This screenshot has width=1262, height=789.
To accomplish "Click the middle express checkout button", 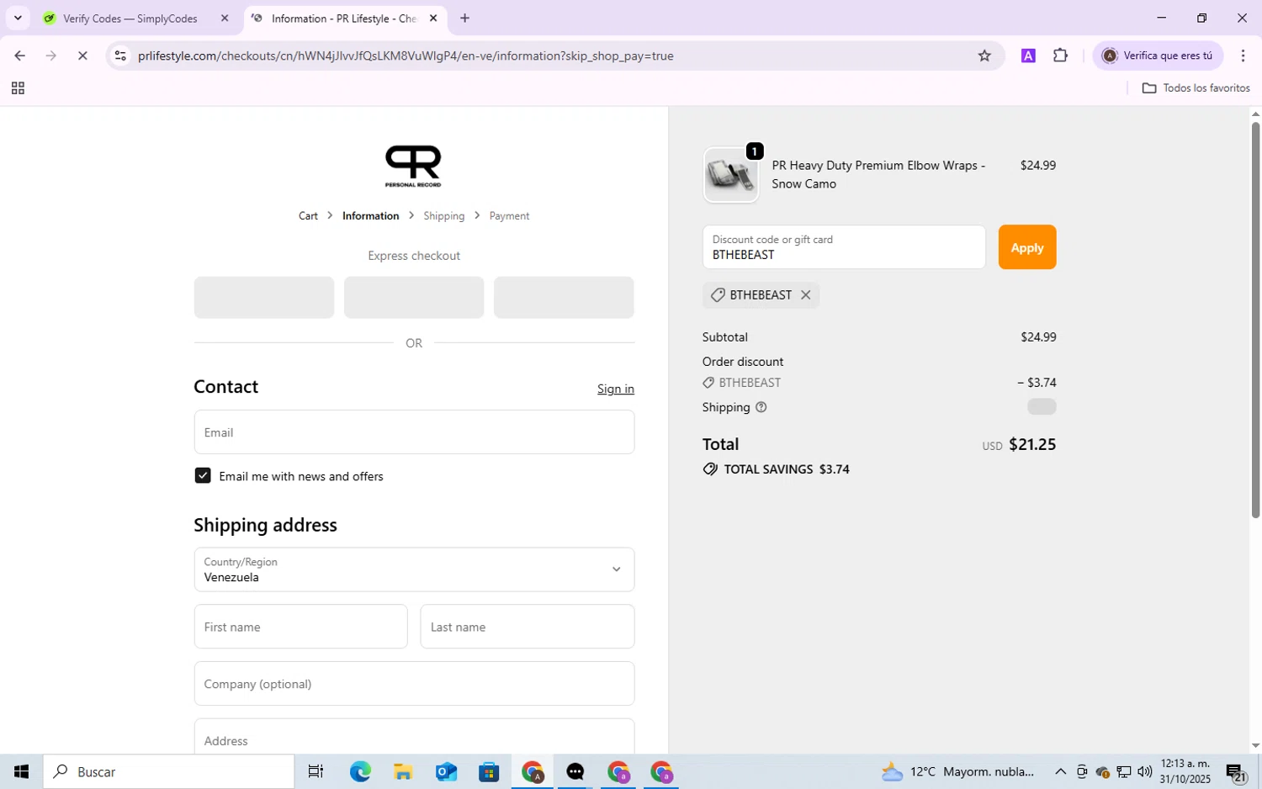I will click(414, 298).
